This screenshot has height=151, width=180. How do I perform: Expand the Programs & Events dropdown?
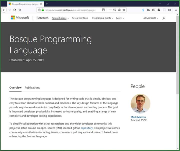point(103,18)
